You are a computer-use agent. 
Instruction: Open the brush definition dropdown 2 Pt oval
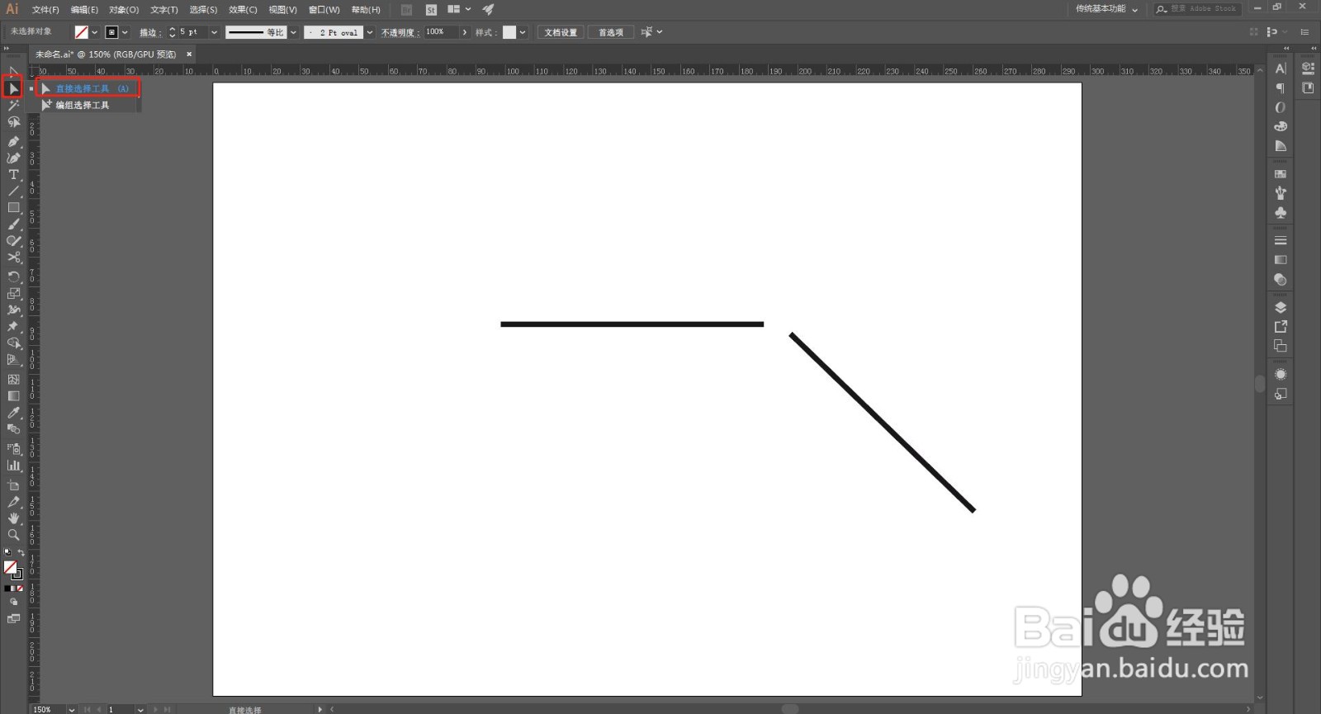coord(370,32)
